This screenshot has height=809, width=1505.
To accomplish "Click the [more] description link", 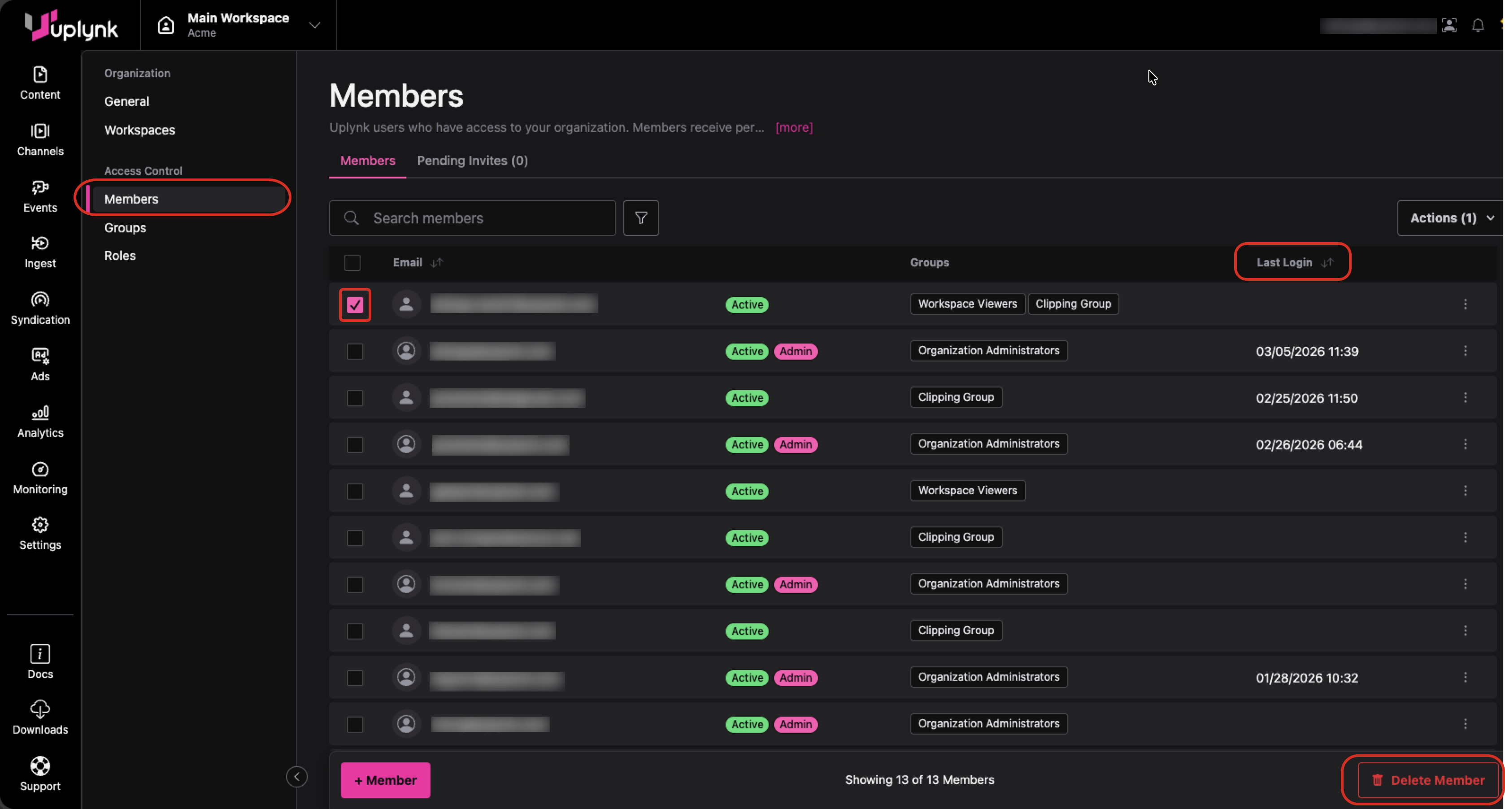I will tap(793, 127).
